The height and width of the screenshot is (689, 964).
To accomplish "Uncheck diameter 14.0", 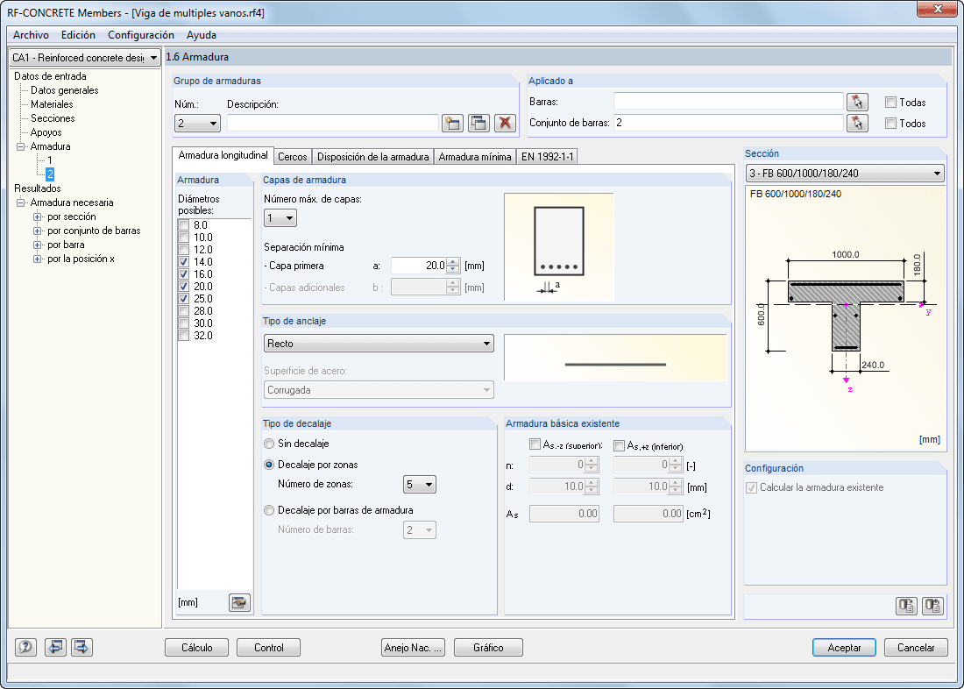I will [x=183, y=262].
